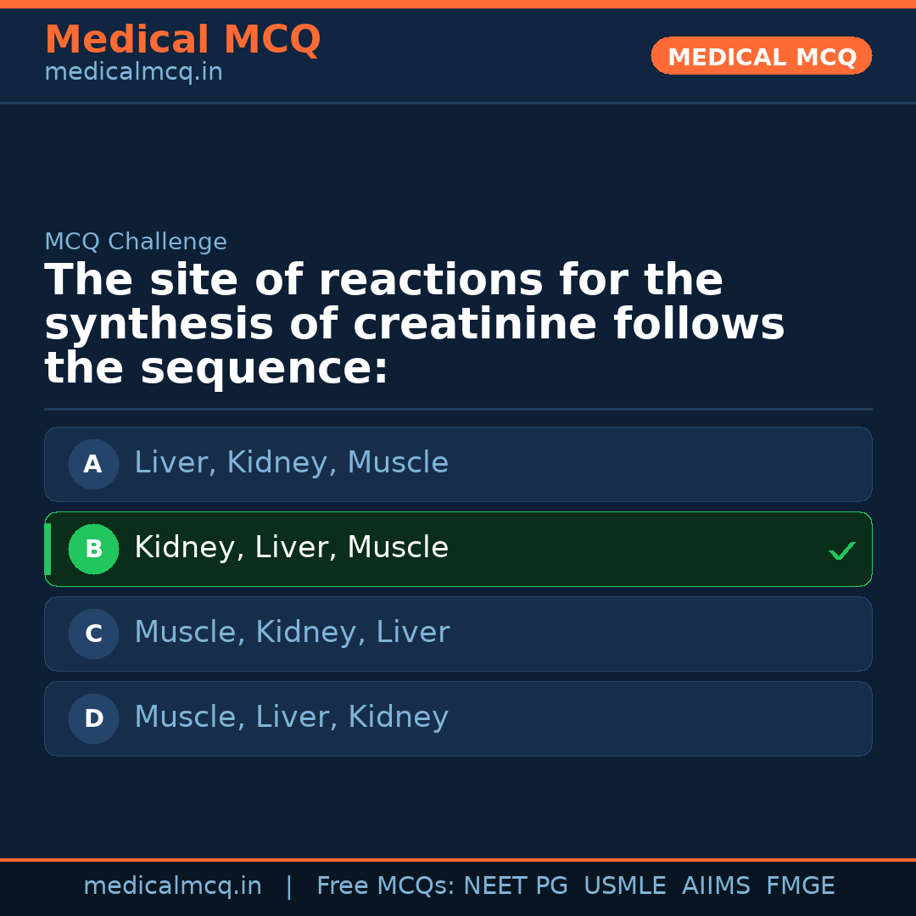Click AIIMS in the footer
916x916 pixels.
pos(716,886)
